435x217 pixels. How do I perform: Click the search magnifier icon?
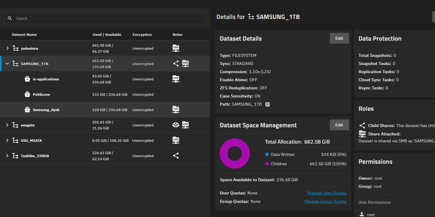(x=10, y=18)
